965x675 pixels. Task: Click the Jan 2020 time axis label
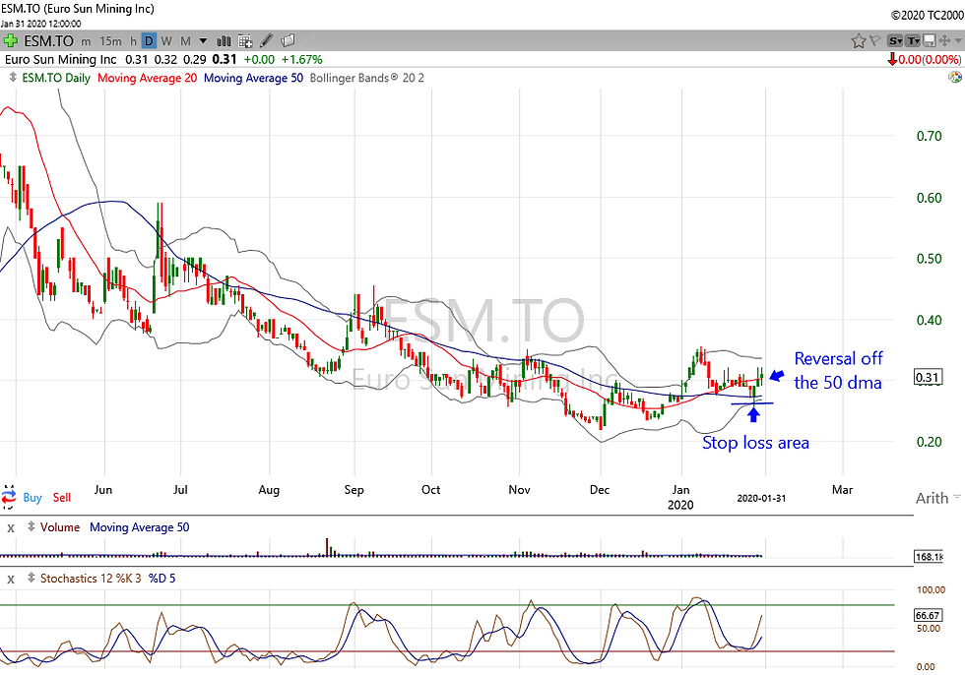pyautogui.click(x=680, y=497)
